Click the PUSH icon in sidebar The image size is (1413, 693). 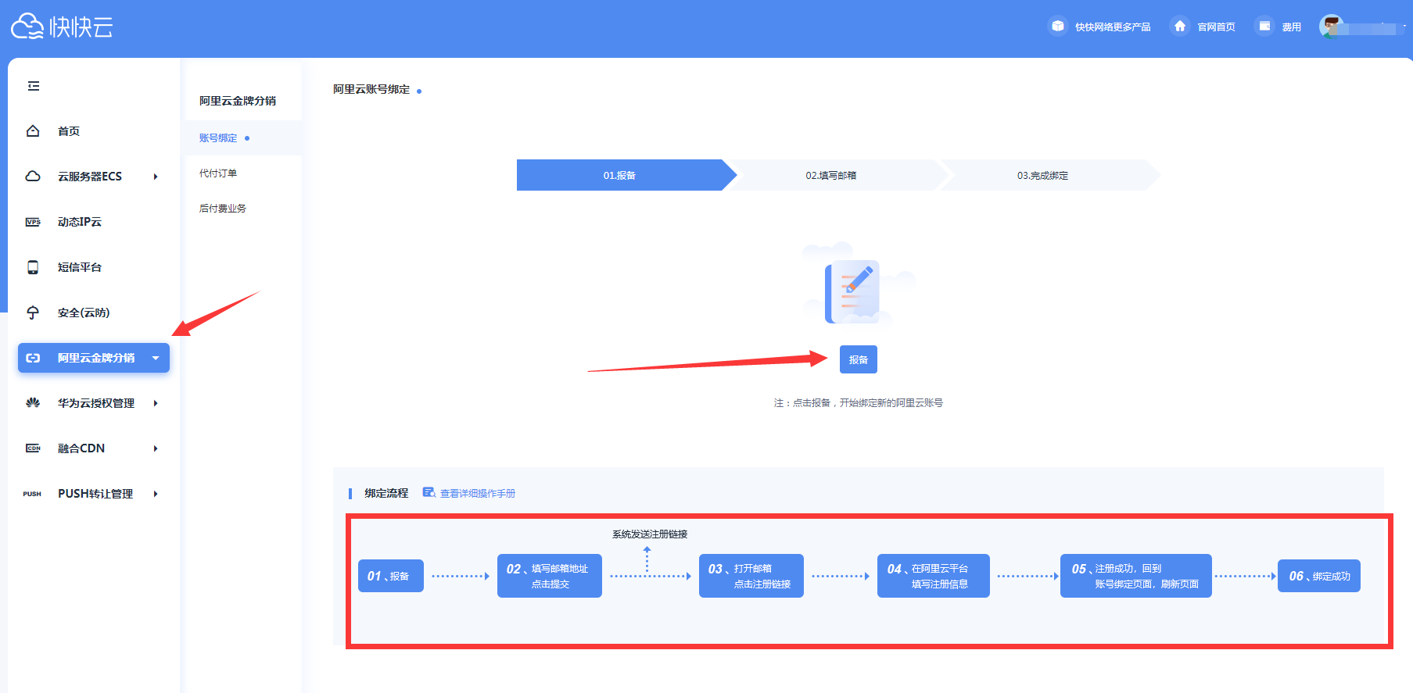click(32, 494)
